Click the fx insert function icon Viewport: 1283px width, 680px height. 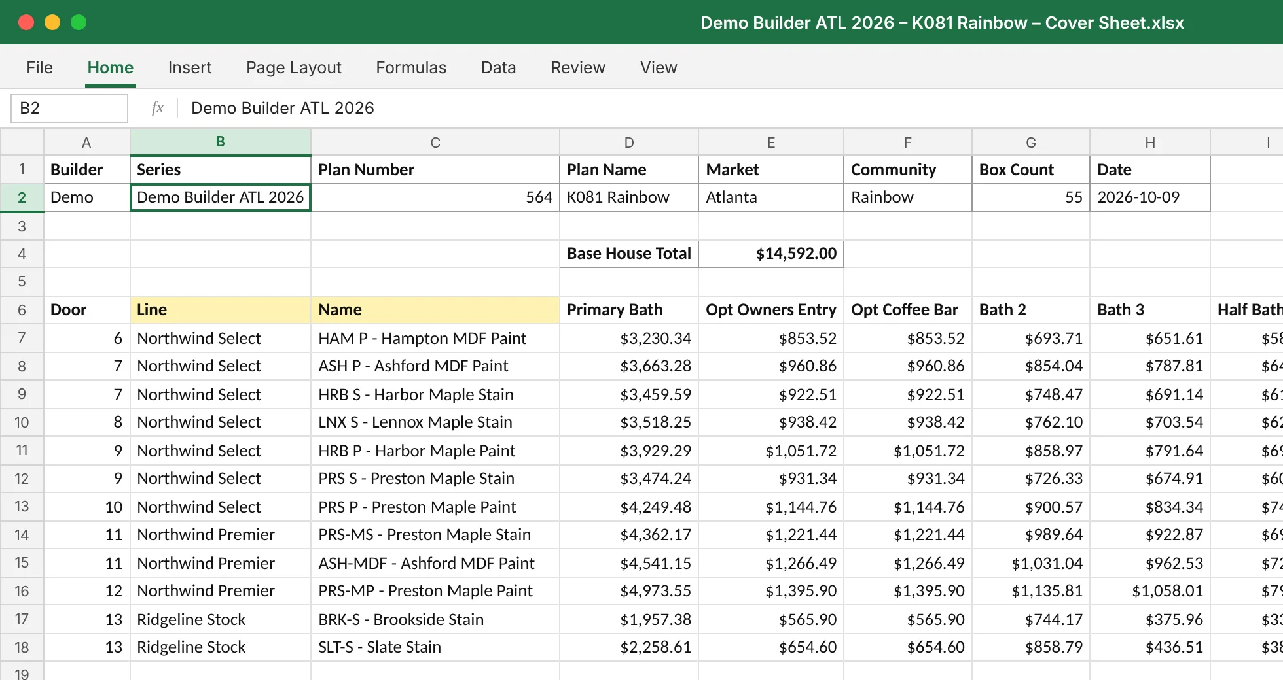click(x=158, y=108)
